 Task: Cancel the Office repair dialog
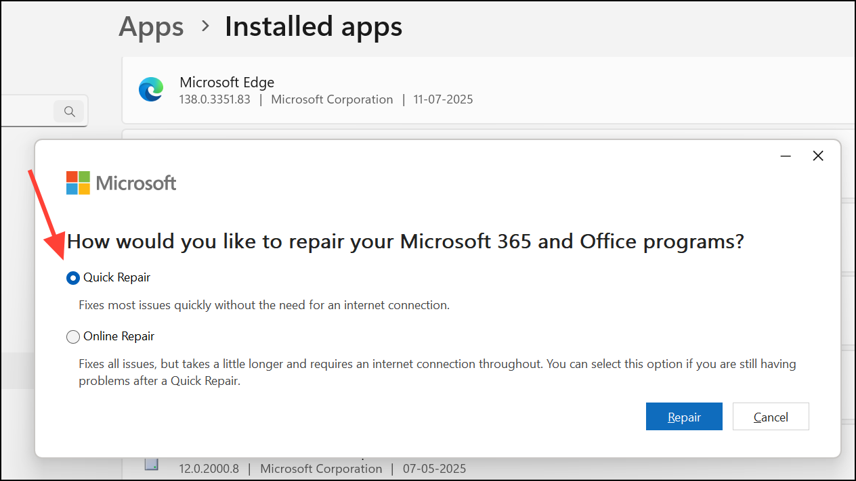[771, 417]
